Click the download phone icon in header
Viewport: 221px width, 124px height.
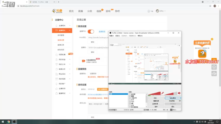point(149,11)
